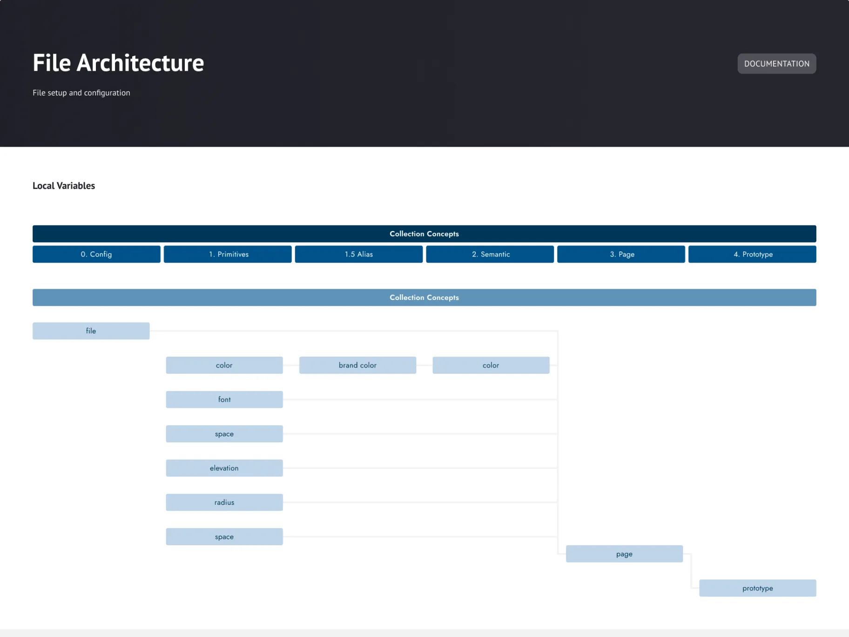Image resolution: width=849 pixels, height=637 pixels.
Task: Click the page node in the diagram
Action: [x=624, y=554]
